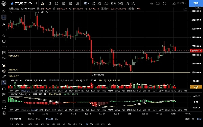This screenshot has height=127, width=203.
Task: Click the 27496.18 price label on axis
Action: [196, 50]
